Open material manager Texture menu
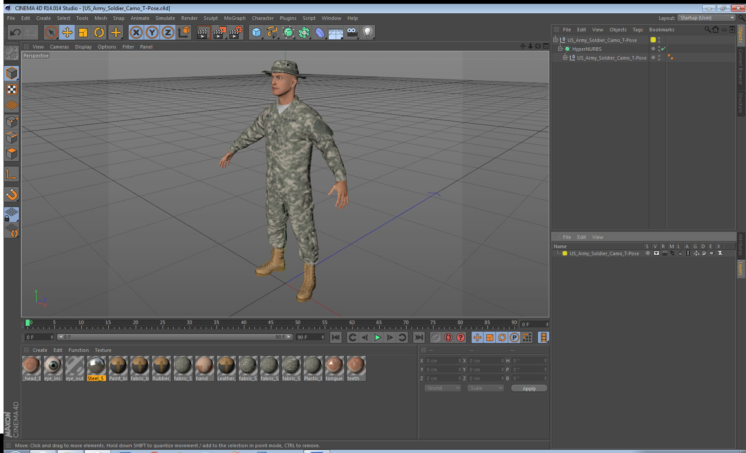746x453 pixels. pos(103,350)
